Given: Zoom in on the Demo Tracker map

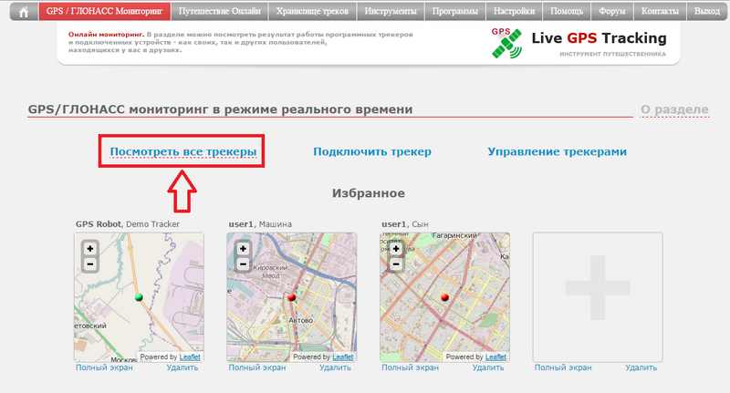Looking at the screenshot, I should click(89, 248).
